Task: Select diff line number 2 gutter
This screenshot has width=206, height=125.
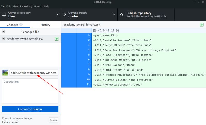Action: tap(84, 40)
